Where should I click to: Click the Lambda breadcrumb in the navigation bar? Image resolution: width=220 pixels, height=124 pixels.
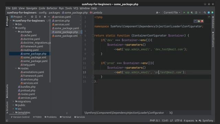pyautogui.click(x=96, y=12)
